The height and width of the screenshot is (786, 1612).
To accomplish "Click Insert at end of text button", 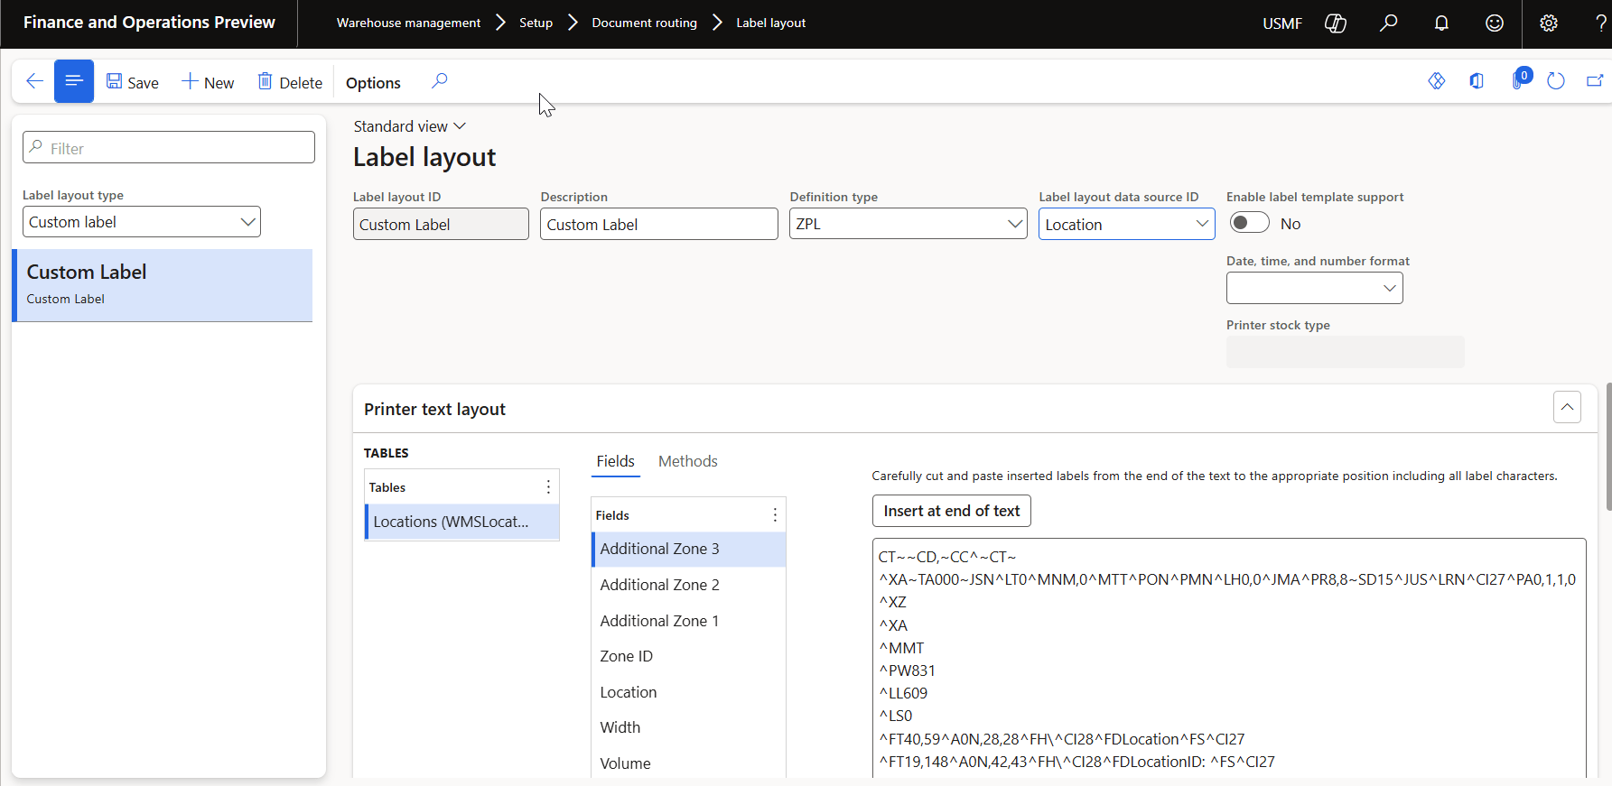I will click(951, 511).
